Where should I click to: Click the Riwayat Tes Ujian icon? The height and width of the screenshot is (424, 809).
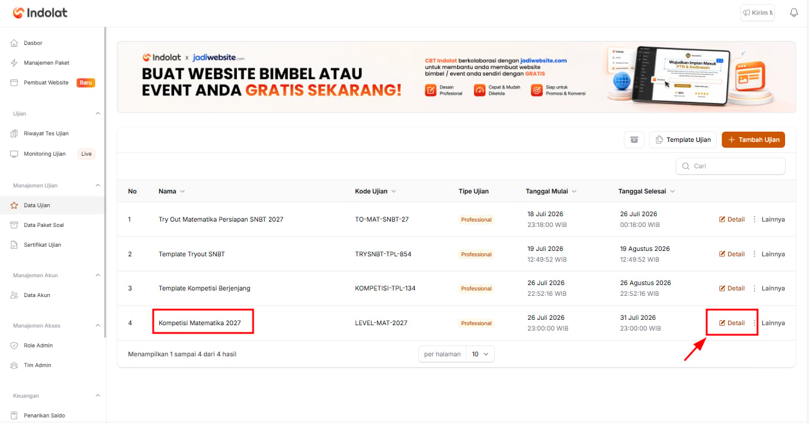click(14, 134)
